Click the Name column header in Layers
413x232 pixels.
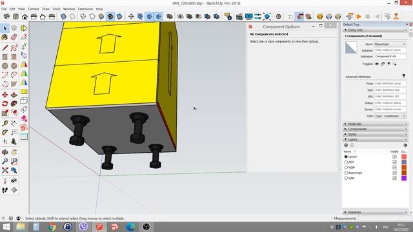click(347, 152)
